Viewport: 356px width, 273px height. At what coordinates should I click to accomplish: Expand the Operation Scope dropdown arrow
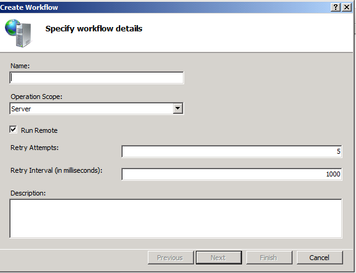[178, 108]
